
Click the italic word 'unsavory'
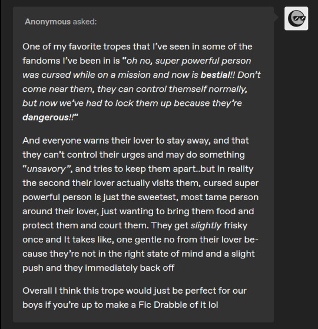pyautogui.click(x=47, y=169)
